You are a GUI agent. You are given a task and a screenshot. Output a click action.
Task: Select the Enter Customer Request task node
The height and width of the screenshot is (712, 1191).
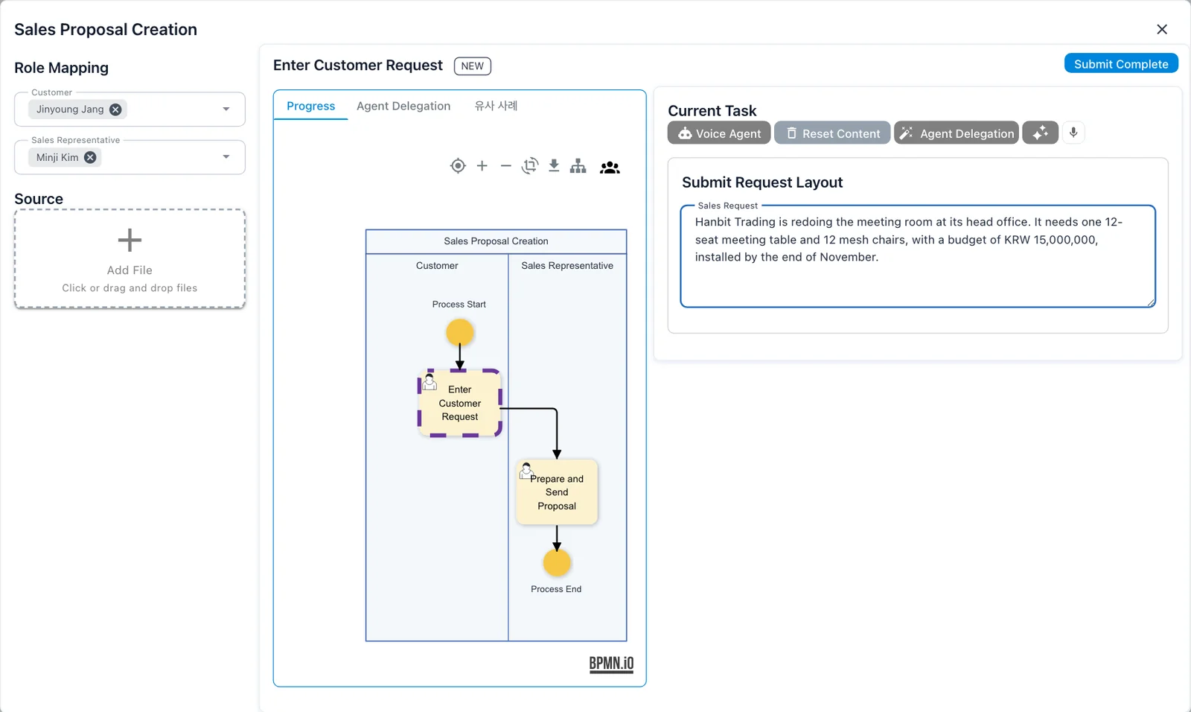tap(460, 403)
